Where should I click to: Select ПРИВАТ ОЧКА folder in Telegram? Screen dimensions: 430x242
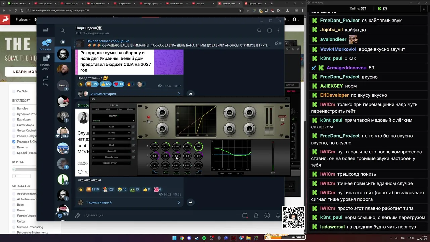(45, 63)
